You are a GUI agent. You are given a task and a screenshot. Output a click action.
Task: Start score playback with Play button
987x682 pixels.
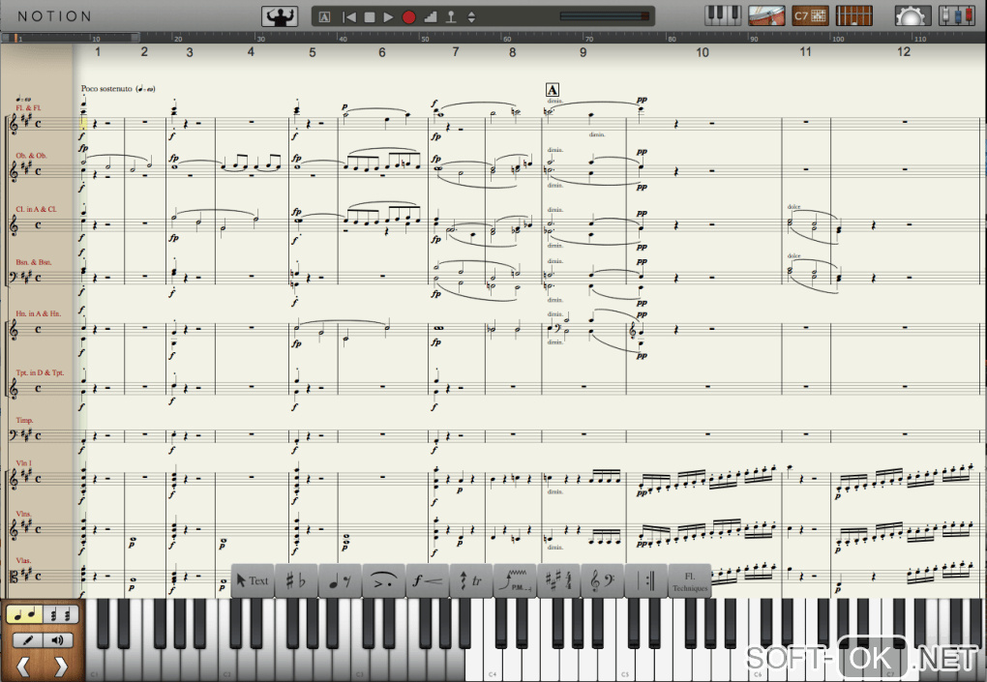pos(388,17)
